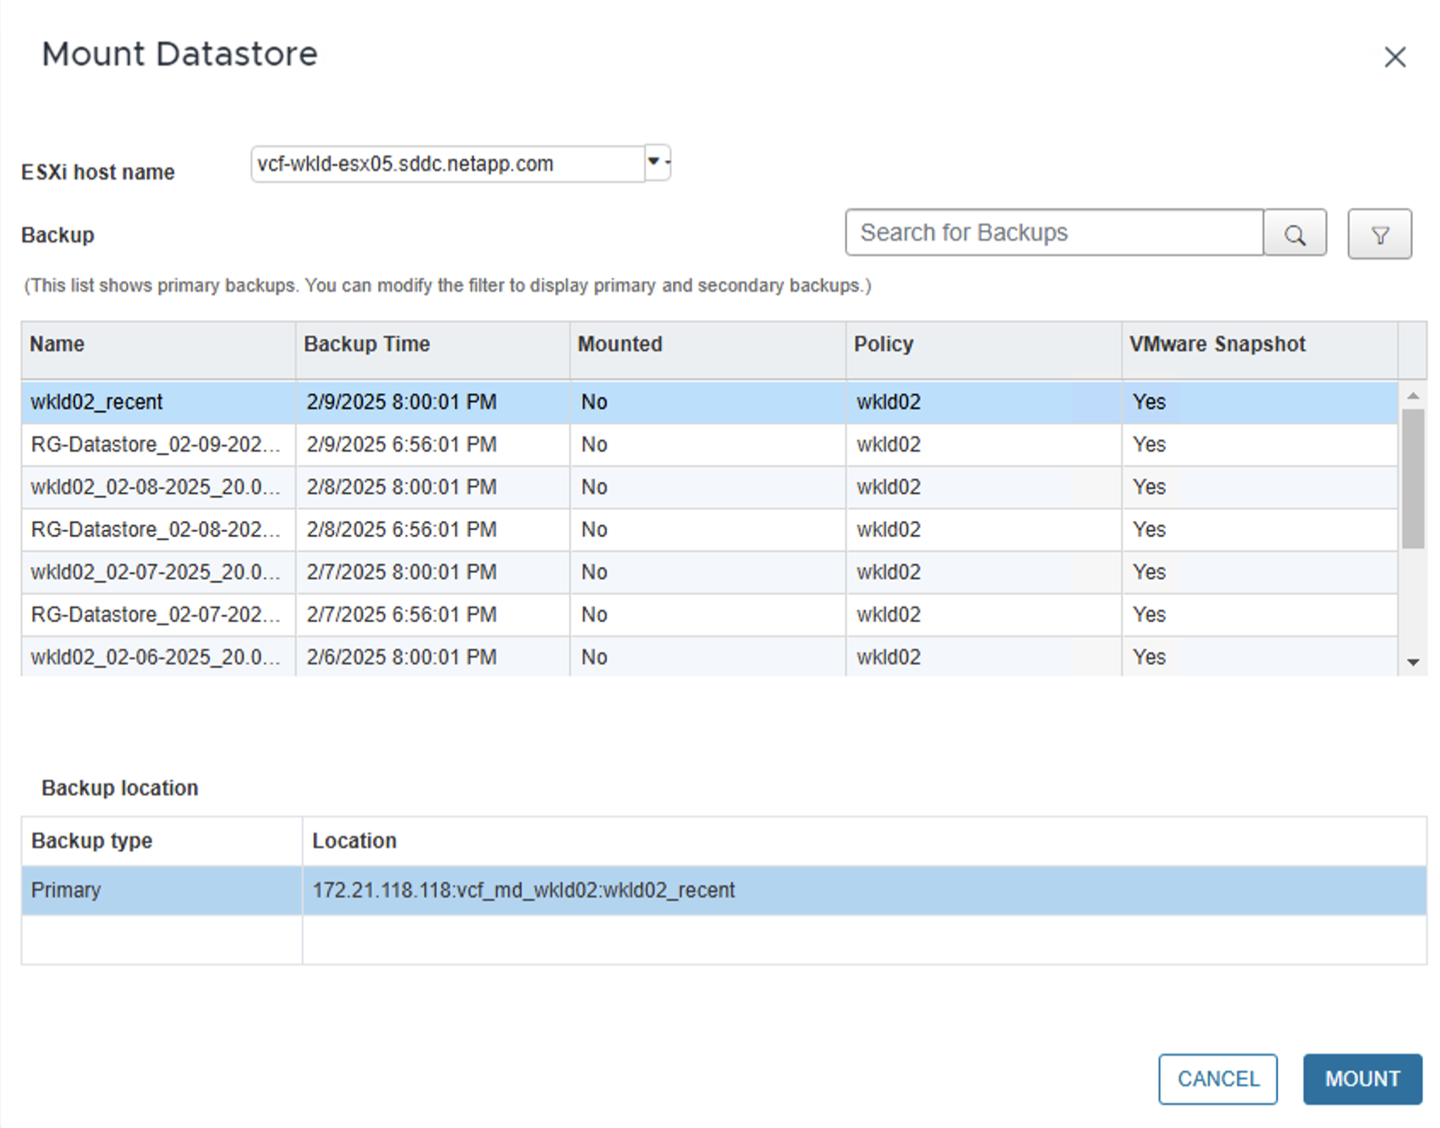Image resolution: width=1440 pixels, height=1128 pixels.
Task: Close the Mount Datastore dialog
Action: click(1394, 57)
